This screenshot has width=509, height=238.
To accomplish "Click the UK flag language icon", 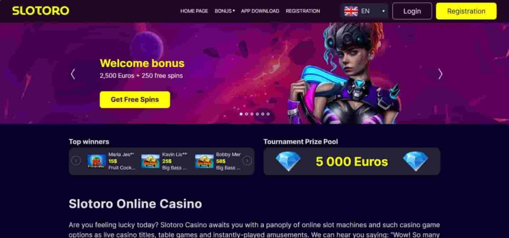I will pyautogui.click(x=351, y=11).
